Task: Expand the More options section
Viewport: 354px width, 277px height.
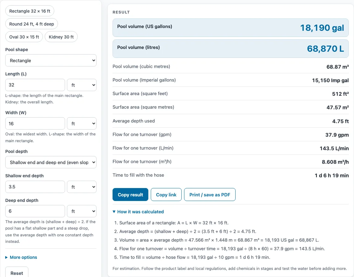Action: pyautogui.click(x=21, y=257)
